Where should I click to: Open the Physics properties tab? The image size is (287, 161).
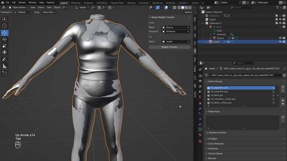point(200,119)
